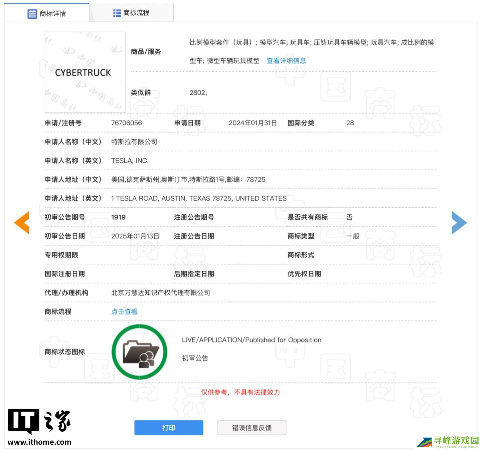Open the 查看详细信息 link
Image resolution: width=481 pixels, height=451 pixels.
(286, 61)
